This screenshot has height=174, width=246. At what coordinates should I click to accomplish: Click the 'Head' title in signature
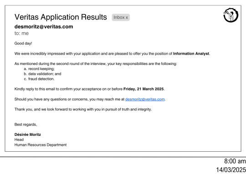19,139
